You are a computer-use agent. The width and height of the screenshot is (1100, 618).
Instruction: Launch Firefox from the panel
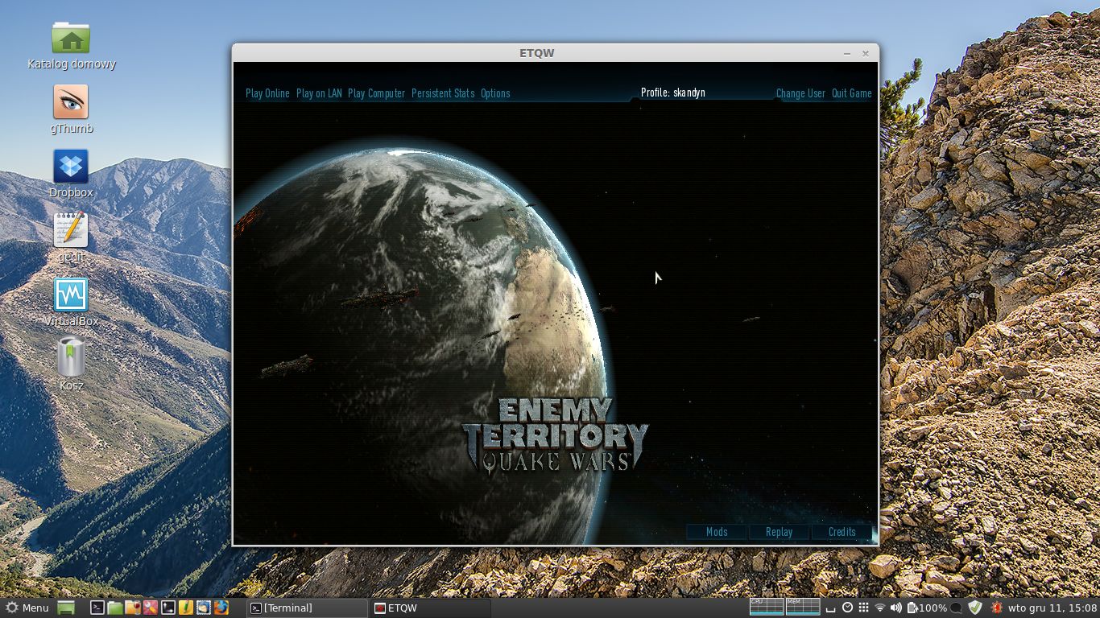221,608
